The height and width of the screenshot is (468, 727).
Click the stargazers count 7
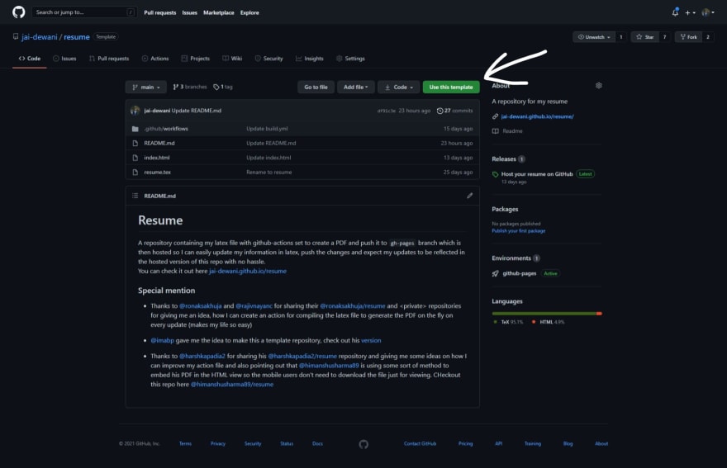664,37
